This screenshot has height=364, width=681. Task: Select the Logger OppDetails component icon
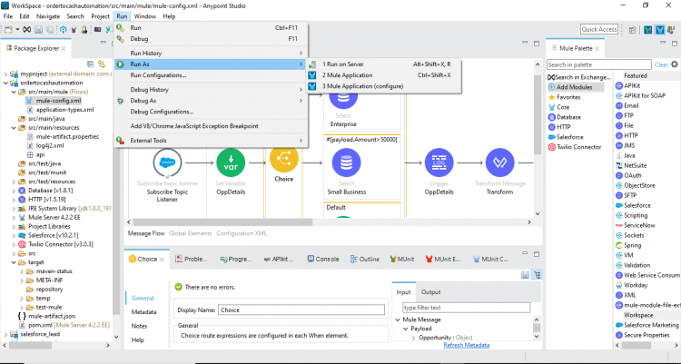pyautogui.click(x=439, y=163)
